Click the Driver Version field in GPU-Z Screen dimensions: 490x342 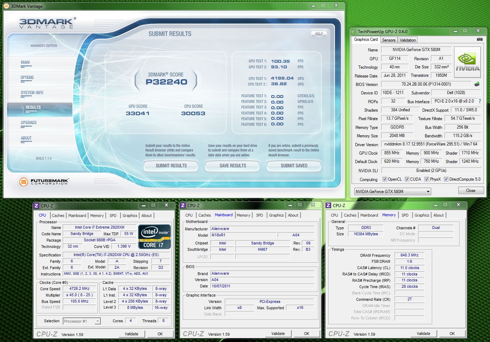pyautogui.click(x=430, y=144)
